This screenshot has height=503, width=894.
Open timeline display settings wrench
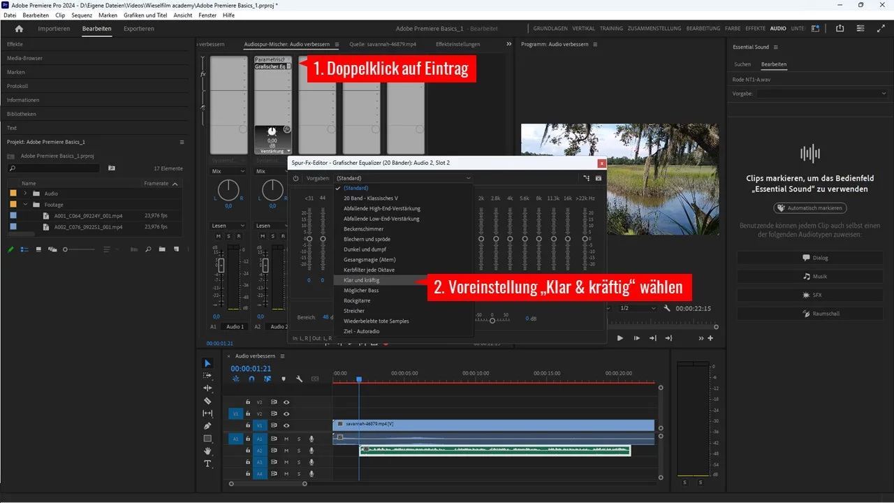[299, 379]
